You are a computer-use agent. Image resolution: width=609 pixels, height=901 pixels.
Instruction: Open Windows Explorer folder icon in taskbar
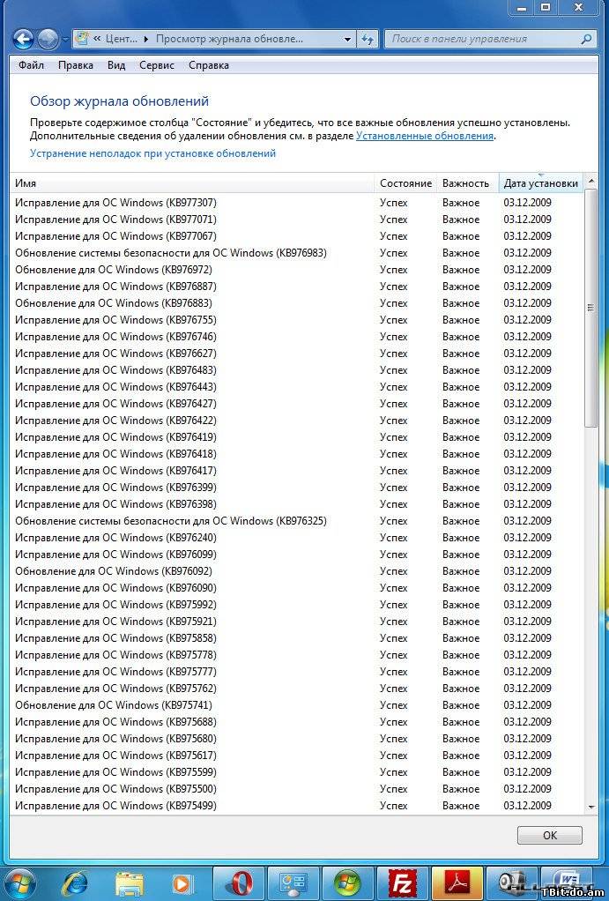point(130,883)
